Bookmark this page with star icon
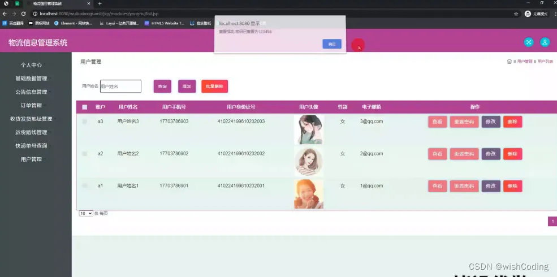Image resolution: width=557 pixels, height=277 pixels. tap(516, 14)
